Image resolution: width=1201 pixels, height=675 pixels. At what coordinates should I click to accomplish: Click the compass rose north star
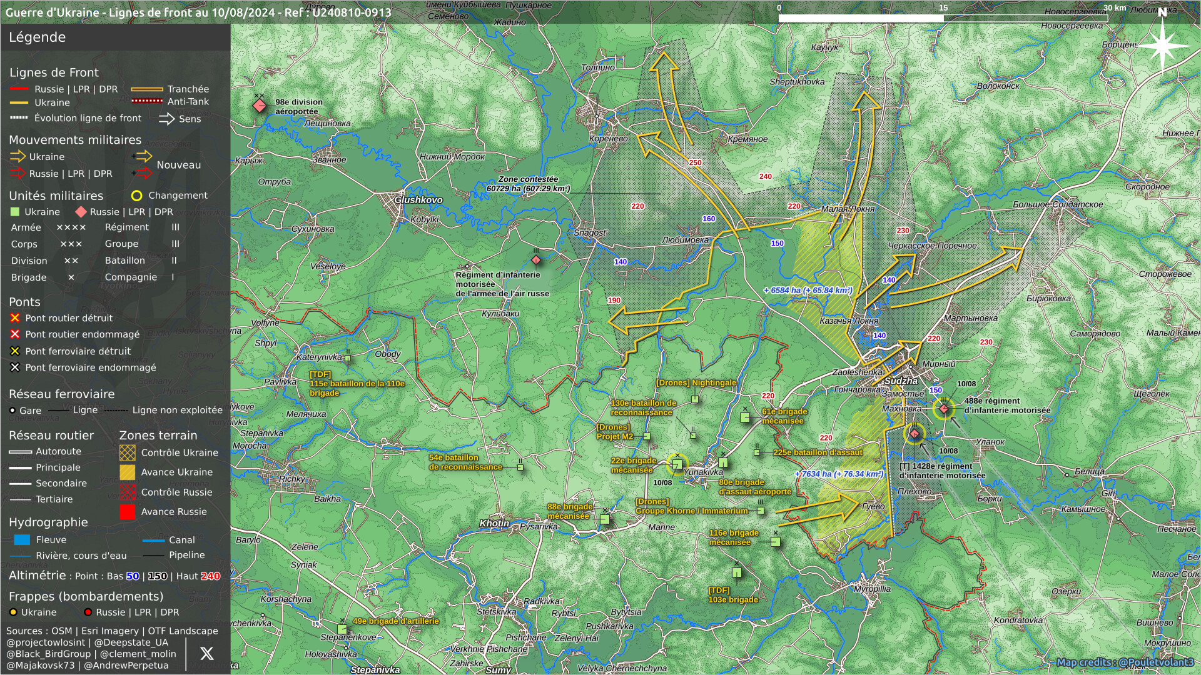(x=1162, y=46)
